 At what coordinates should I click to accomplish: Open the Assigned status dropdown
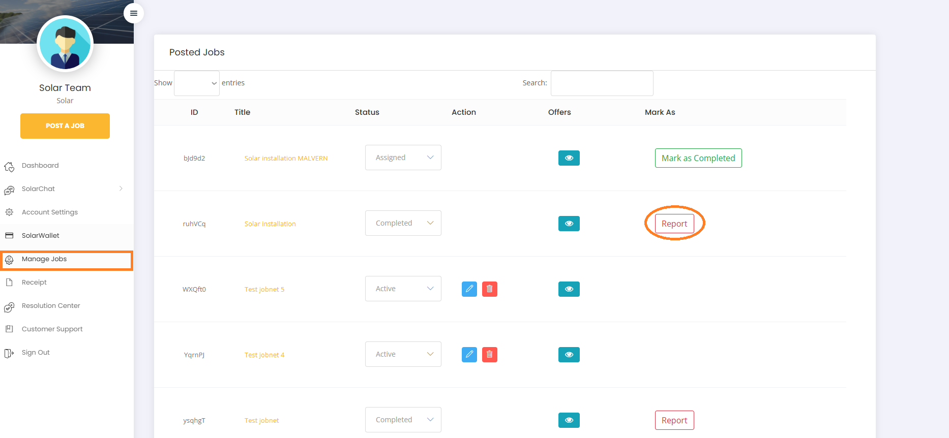403,158
